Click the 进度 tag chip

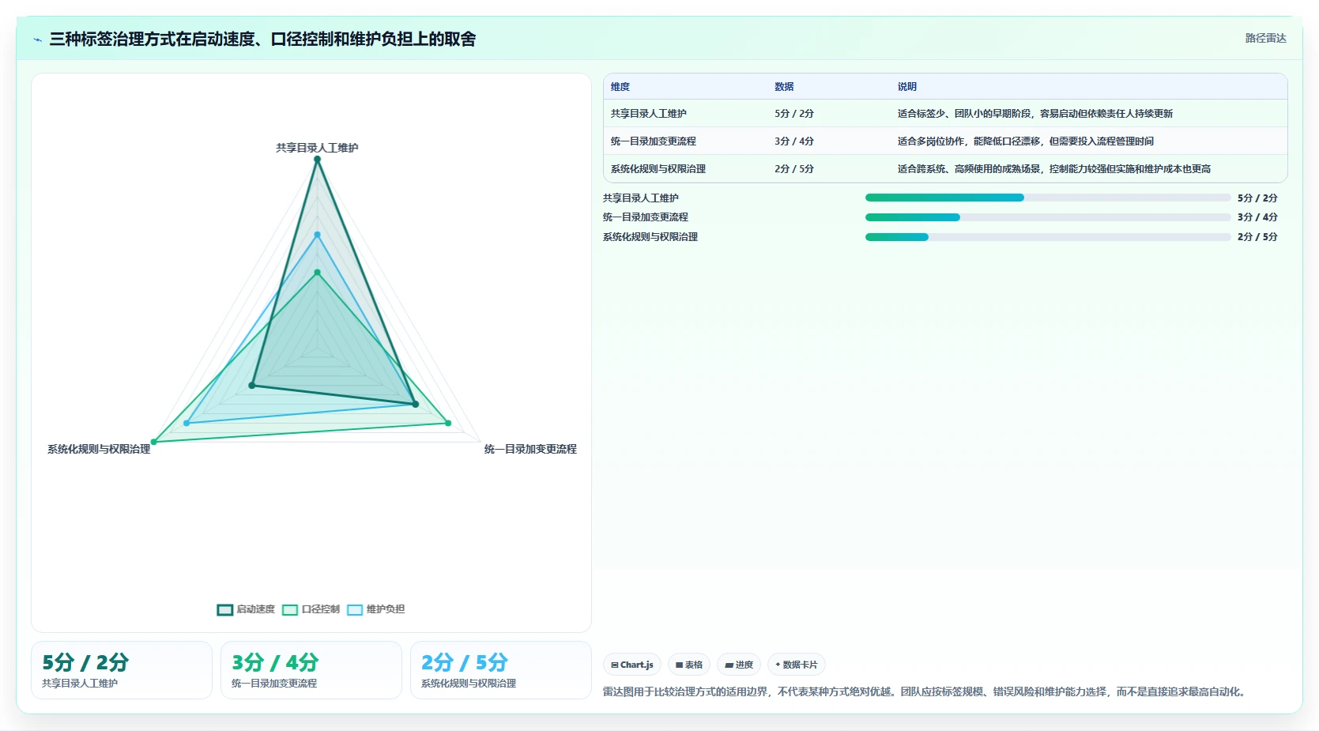pyautogui.click(x=739, y=665)
